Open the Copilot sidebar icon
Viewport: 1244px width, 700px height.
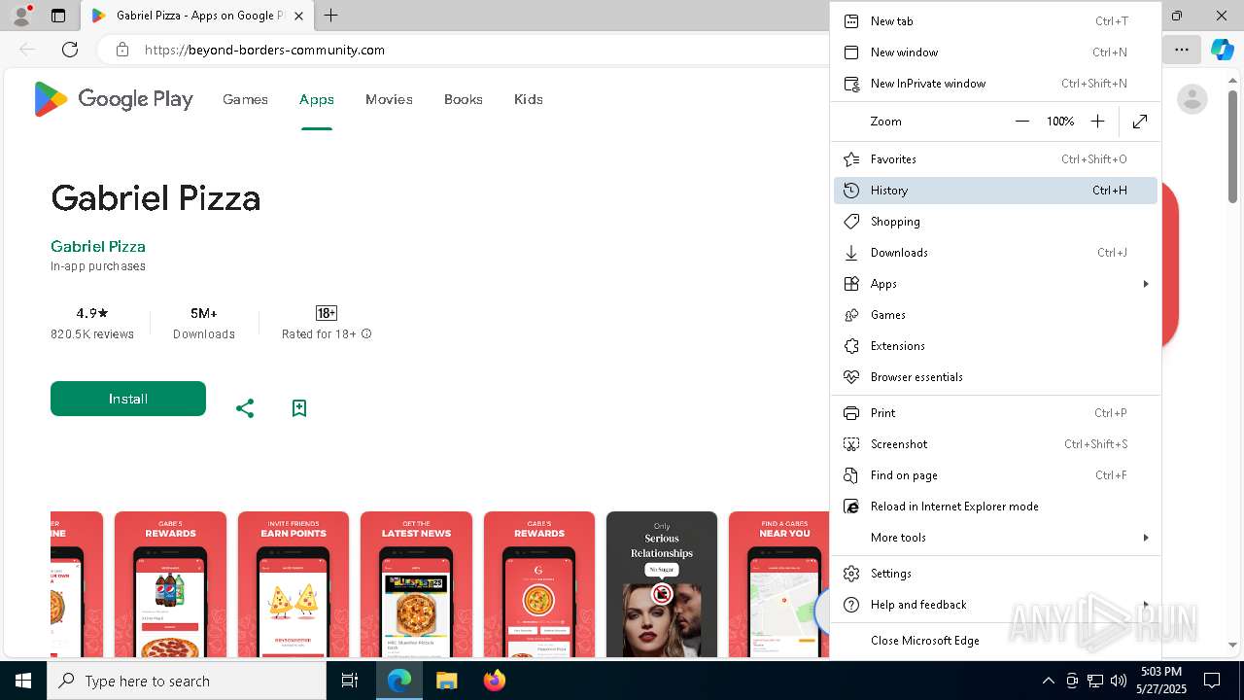[1222, 50]
